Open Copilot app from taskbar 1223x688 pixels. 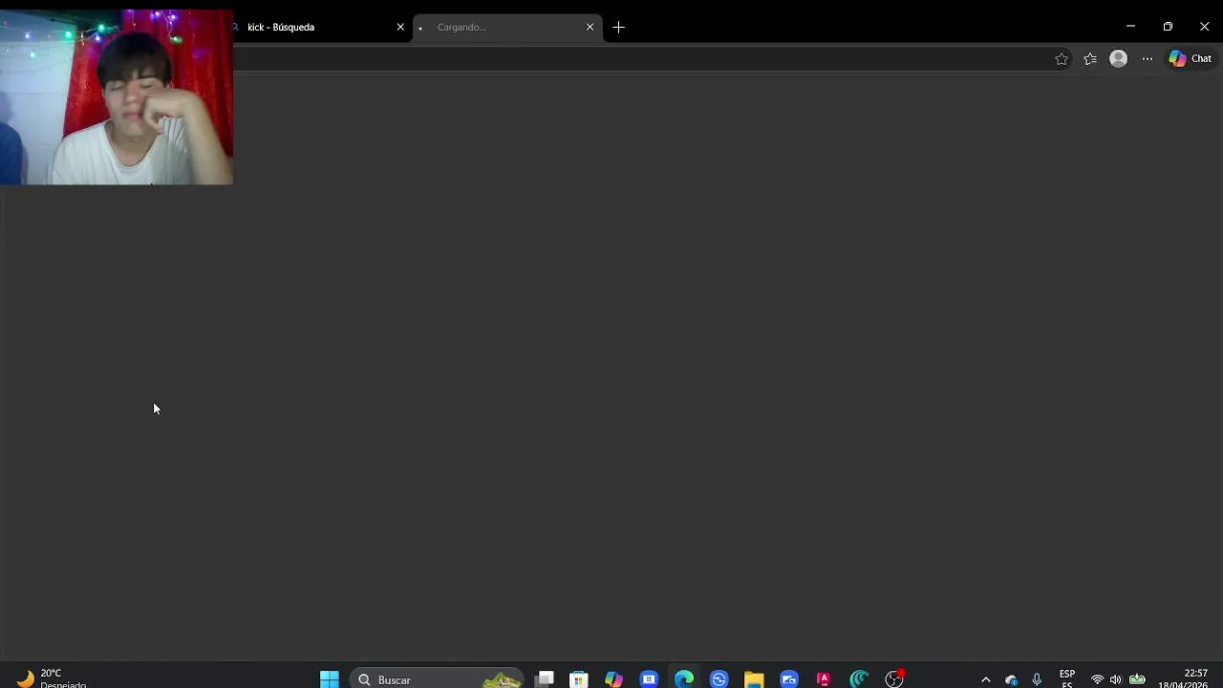[613, 679]
